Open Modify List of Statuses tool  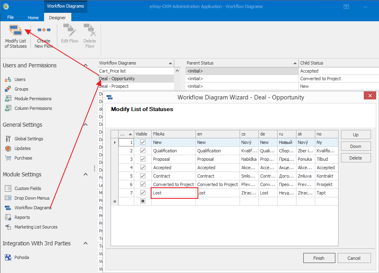tap(16, 36)
